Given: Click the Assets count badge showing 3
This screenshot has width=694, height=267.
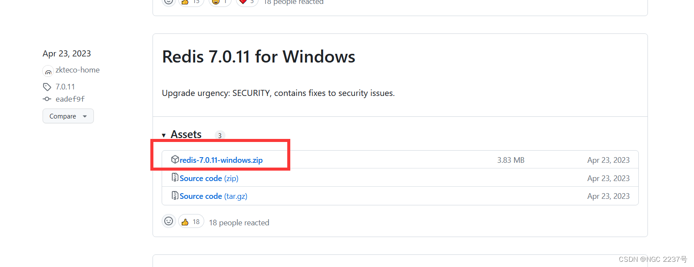Looking at the screenshot, I should (x=220, y=135).
